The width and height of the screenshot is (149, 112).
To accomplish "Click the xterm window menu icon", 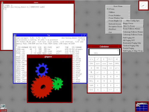I will pos(2,2).
